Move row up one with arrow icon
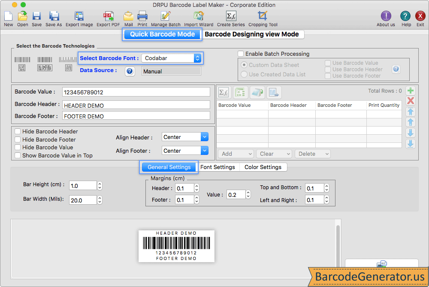The width and height of the screenshot is (429, 287). [x=411, y=122]
